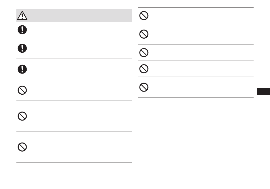Select the middle prohibition icon in left column
The height and width of the screenshot is (189, 270).
point(22,116)
